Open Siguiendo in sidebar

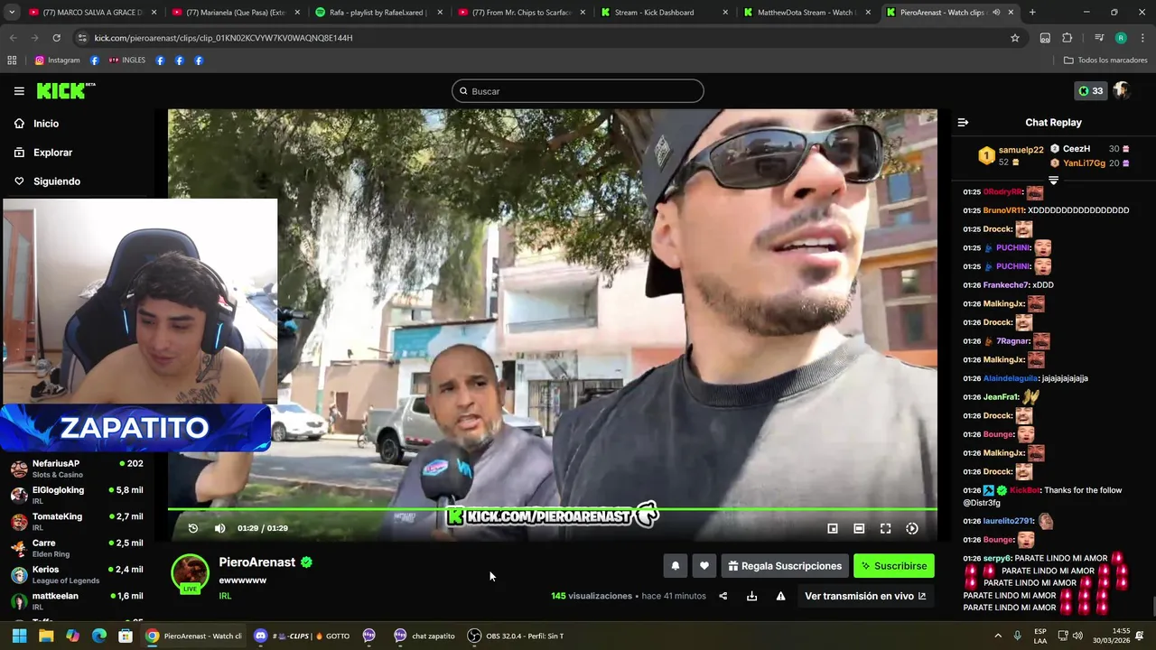57,181
